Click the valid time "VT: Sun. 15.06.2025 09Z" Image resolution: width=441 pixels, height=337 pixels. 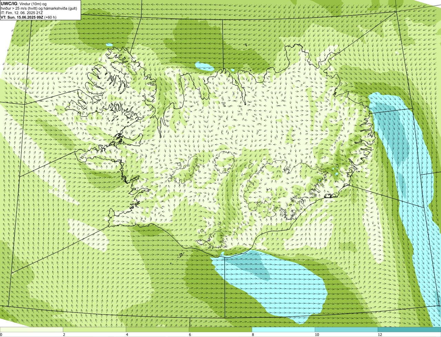[22, 17]
